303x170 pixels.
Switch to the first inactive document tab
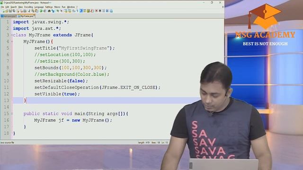click(9, 16)
